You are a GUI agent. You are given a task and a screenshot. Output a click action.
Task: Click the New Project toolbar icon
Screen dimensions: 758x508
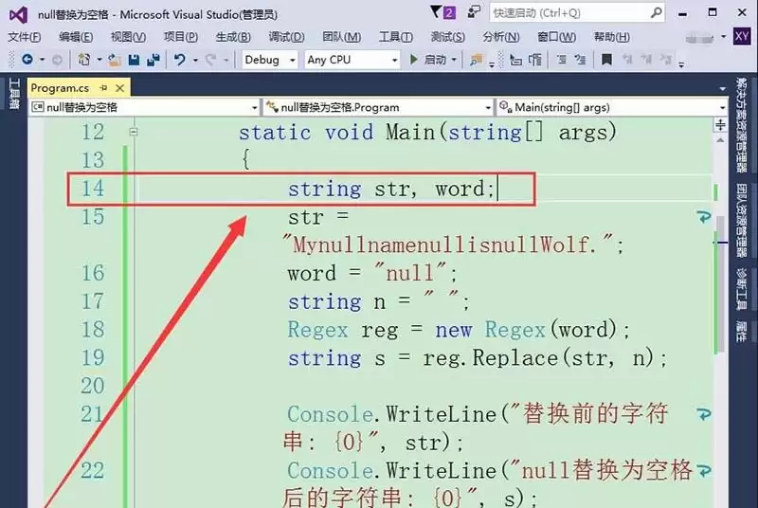[x=84, y=60]
